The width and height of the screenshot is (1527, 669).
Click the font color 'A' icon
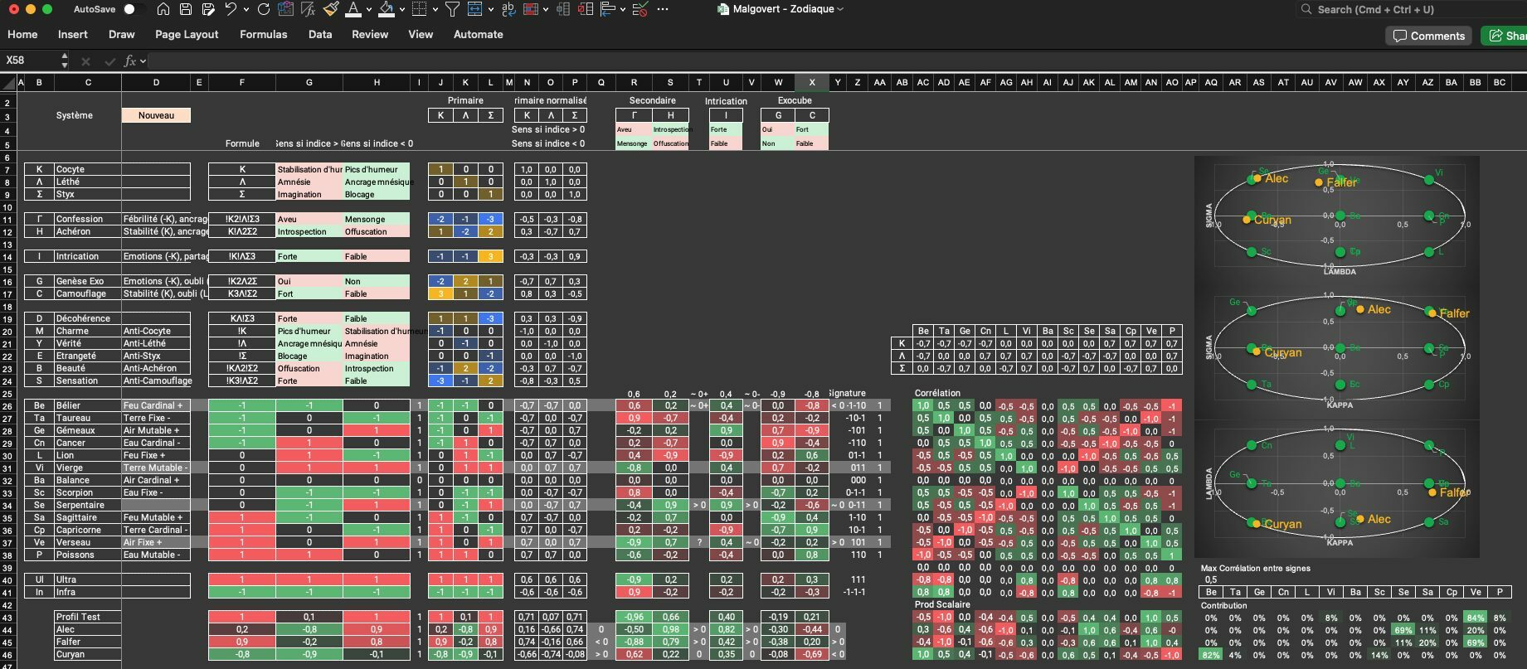353,9
